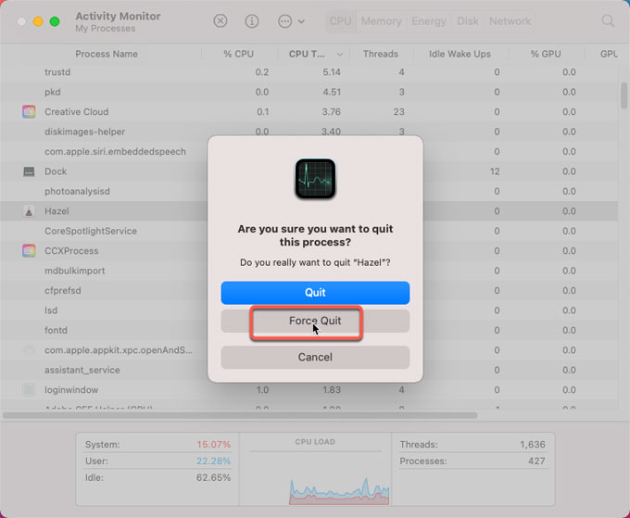Sort by Process Name column header
The height and width of the screenshot is (518, 630).
pos(106,54)
